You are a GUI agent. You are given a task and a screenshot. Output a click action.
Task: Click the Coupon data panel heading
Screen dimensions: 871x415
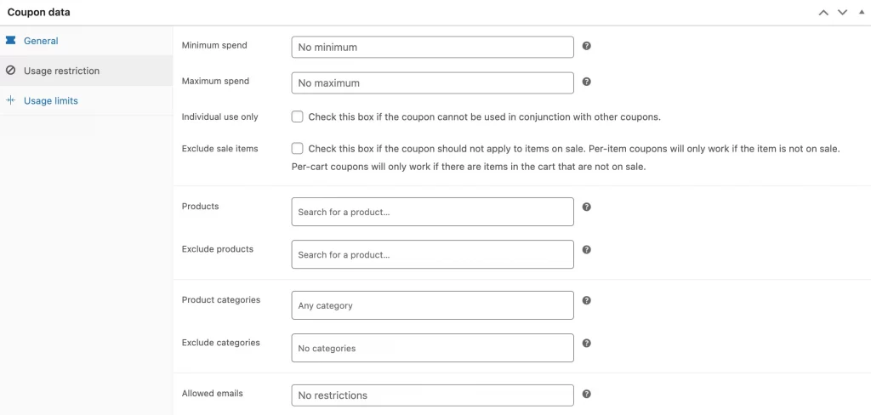click(39, 12)
